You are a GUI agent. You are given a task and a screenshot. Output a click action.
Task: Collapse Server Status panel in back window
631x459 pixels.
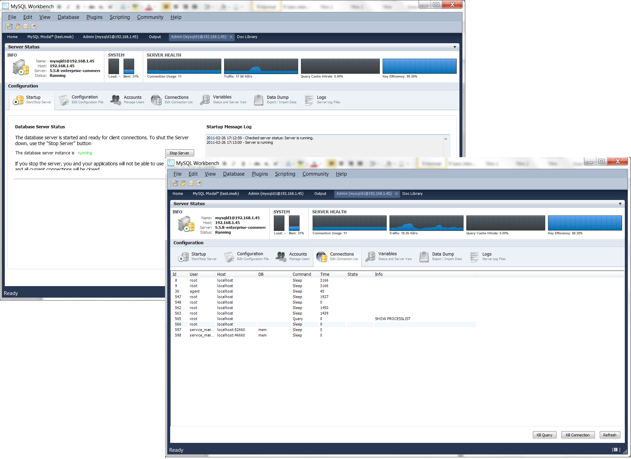pos(455,47)
